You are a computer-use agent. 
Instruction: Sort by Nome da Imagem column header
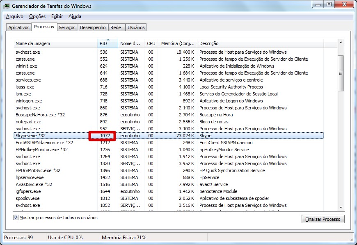(x=55, y=43)
